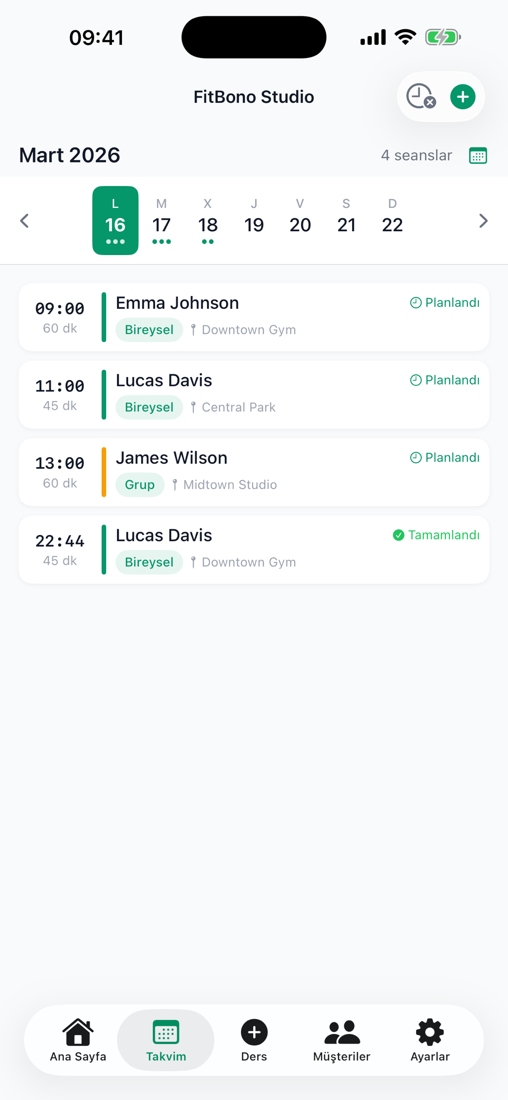This screenshot has width=508, height=1100.
Task: Select day 17 in week strip
Action: tap(162, 221)
